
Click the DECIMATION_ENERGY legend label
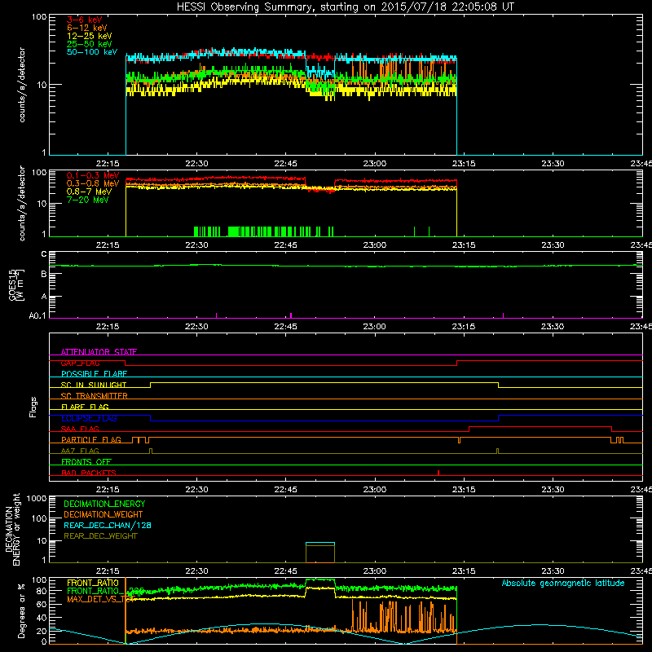coord(104,504)
